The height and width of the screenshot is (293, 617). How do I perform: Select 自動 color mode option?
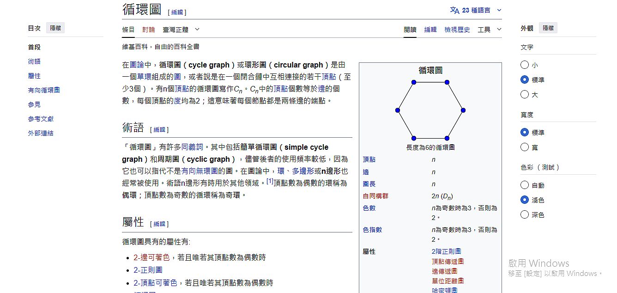pyautogui.click(x=525, y=185)
